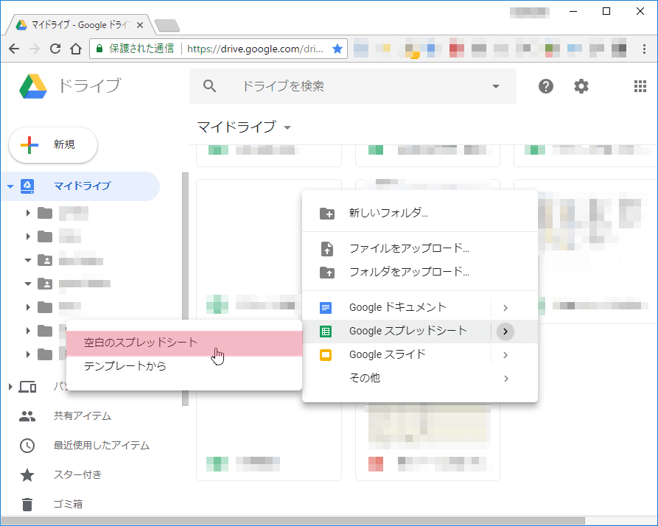
Task: Click the search magnifier icon
Action: [209, 86]
